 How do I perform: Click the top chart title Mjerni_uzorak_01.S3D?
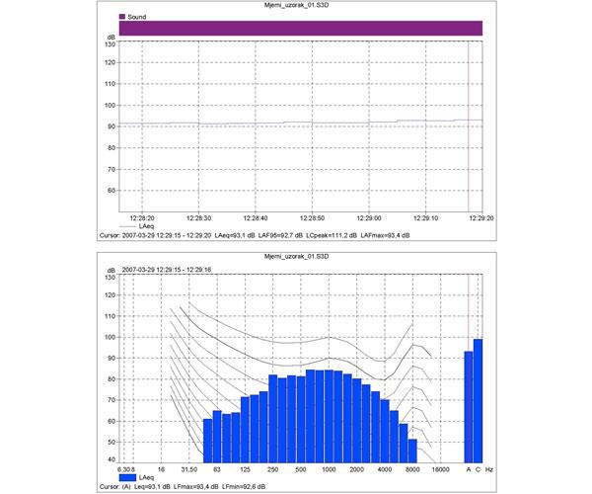click(298, 6)
